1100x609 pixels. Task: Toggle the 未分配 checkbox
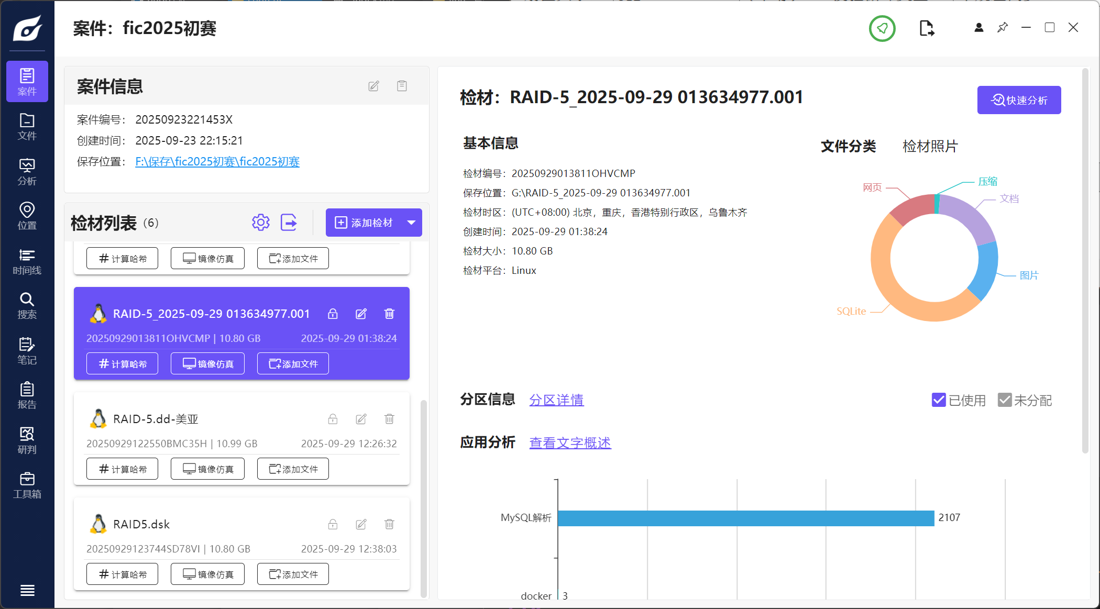point(1004,400)
